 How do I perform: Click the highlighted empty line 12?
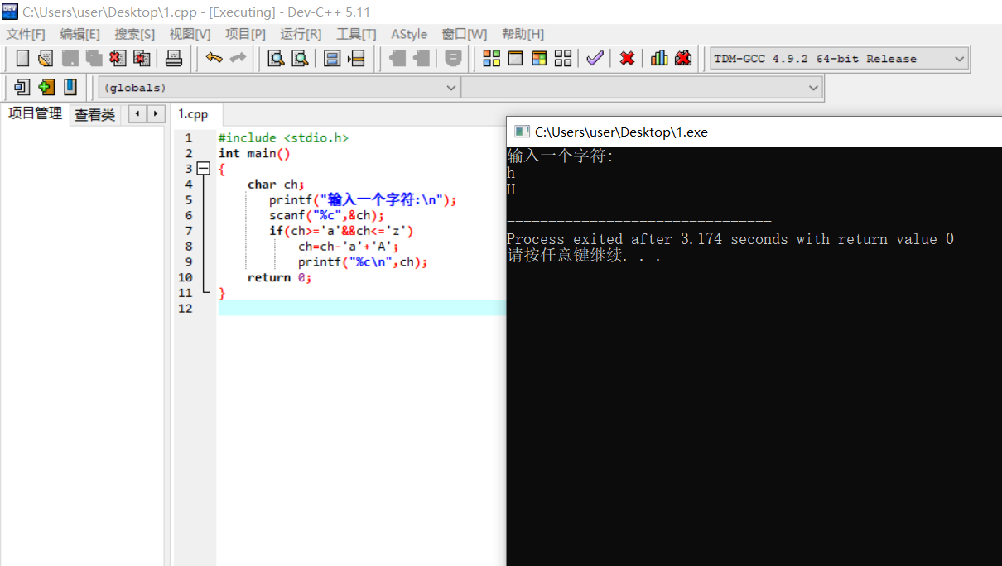tap(362, 308)
